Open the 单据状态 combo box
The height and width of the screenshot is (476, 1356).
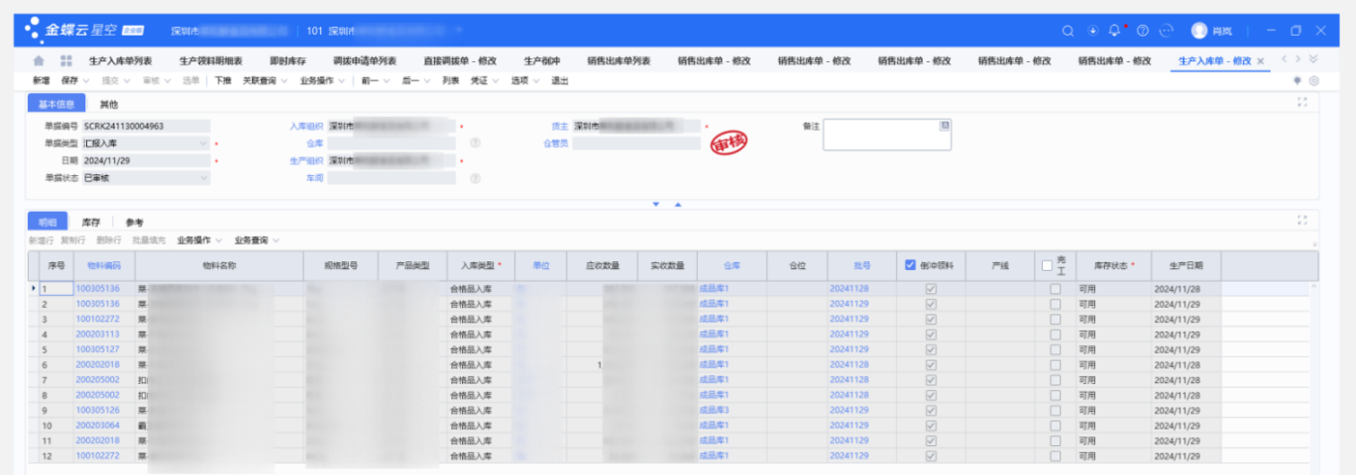[146, 178]
